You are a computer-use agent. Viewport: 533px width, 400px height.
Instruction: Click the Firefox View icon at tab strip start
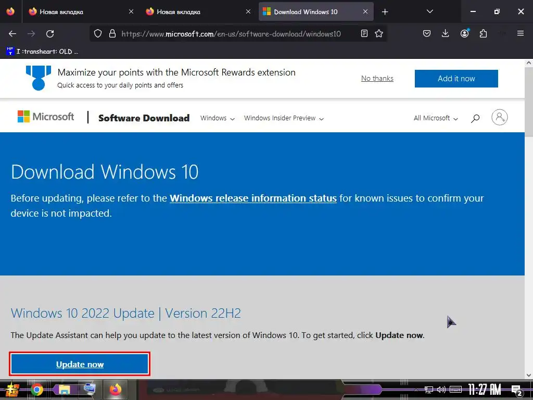[10, 11]
